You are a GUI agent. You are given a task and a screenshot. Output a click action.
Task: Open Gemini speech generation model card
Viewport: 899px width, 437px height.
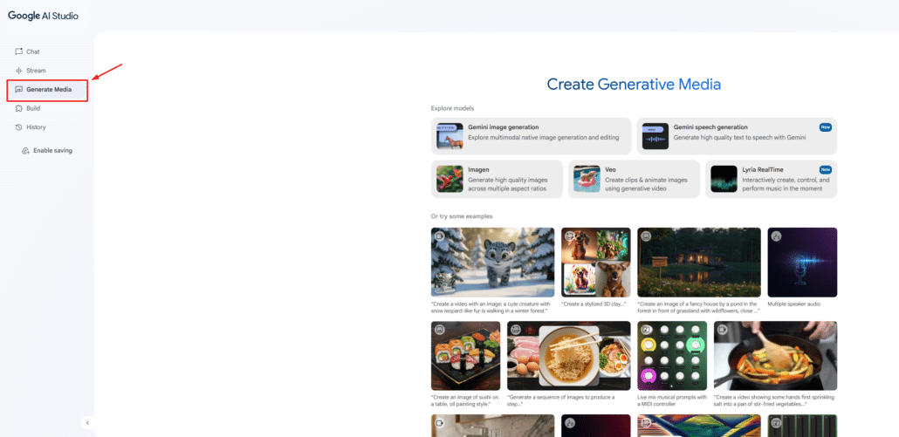(736, 136)
